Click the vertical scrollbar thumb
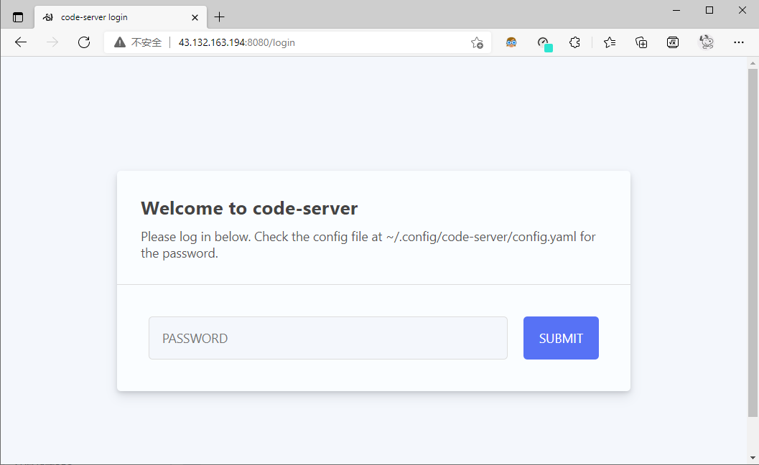 pos(753,243)
